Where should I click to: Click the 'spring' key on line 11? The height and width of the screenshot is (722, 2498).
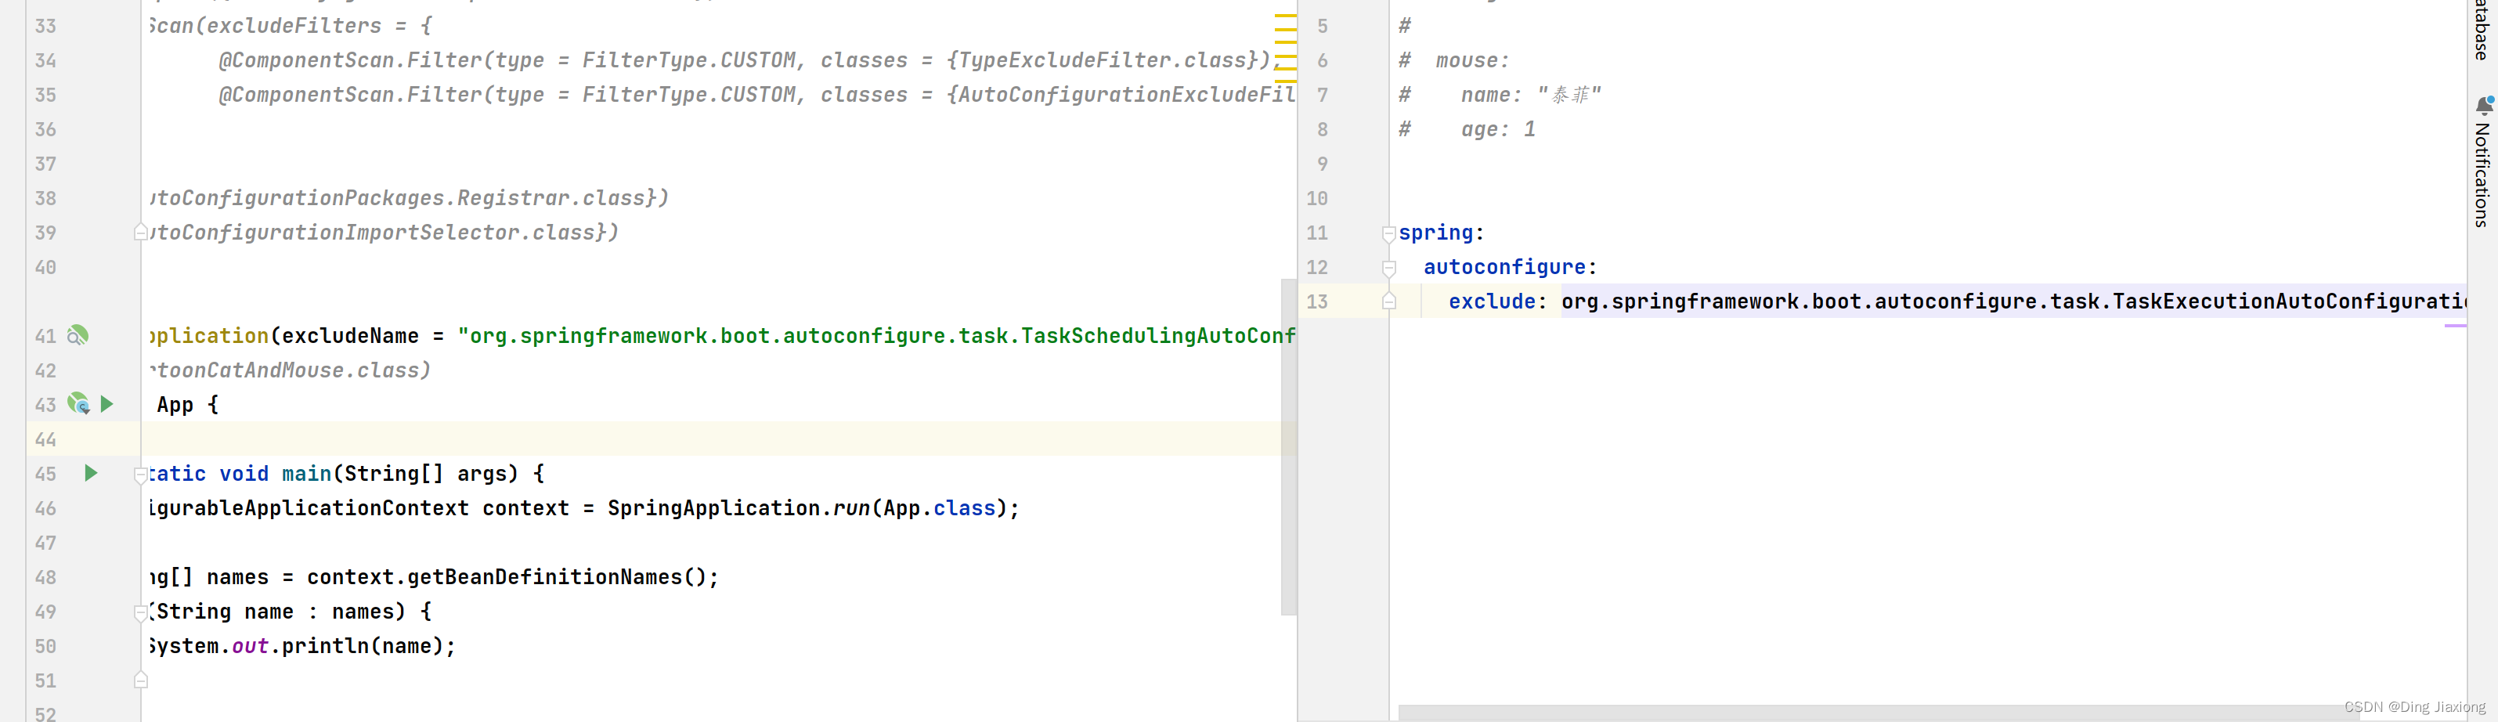(x=1435, y=233)
